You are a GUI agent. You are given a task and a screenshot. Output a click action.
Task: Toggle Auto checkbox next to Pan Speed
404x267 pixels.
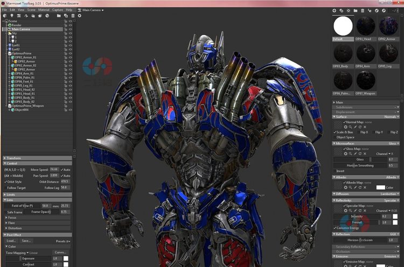click(62, 175)
